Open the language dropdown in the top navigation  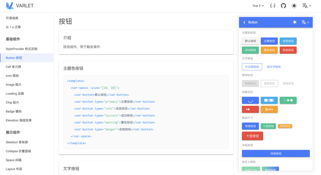pos(306,6)
